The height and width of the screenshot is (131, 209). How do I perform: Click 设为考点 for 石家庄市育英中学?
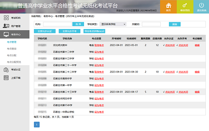point(99,79)
